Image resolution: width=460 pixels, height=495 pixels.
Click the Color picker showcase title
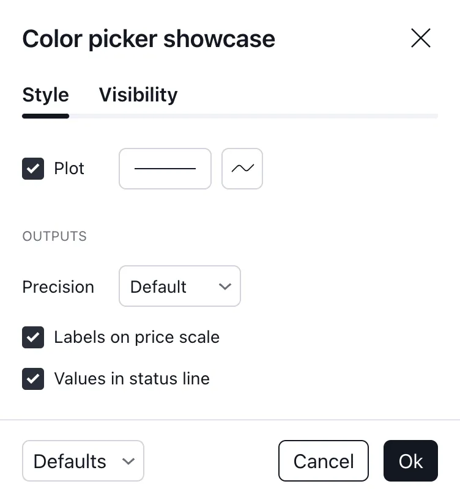pos(149,39)
